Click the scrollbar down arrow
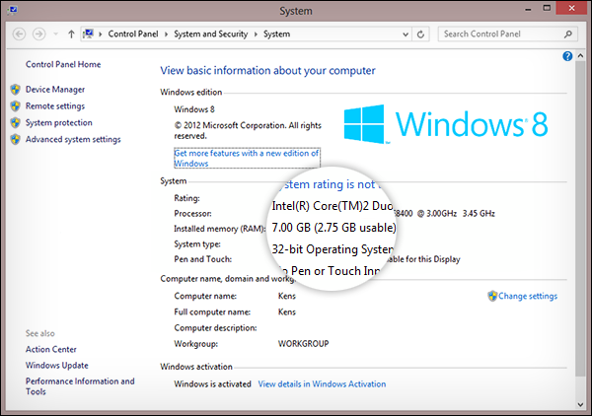This screenshot has height=416, width=592. point(581,405)
